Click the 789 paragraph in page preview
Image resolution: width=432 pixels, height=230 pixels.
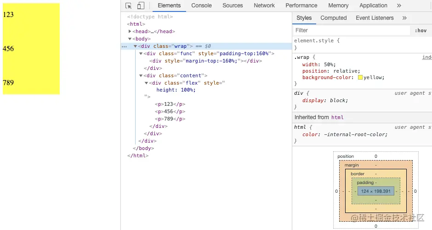pos(8,83)
